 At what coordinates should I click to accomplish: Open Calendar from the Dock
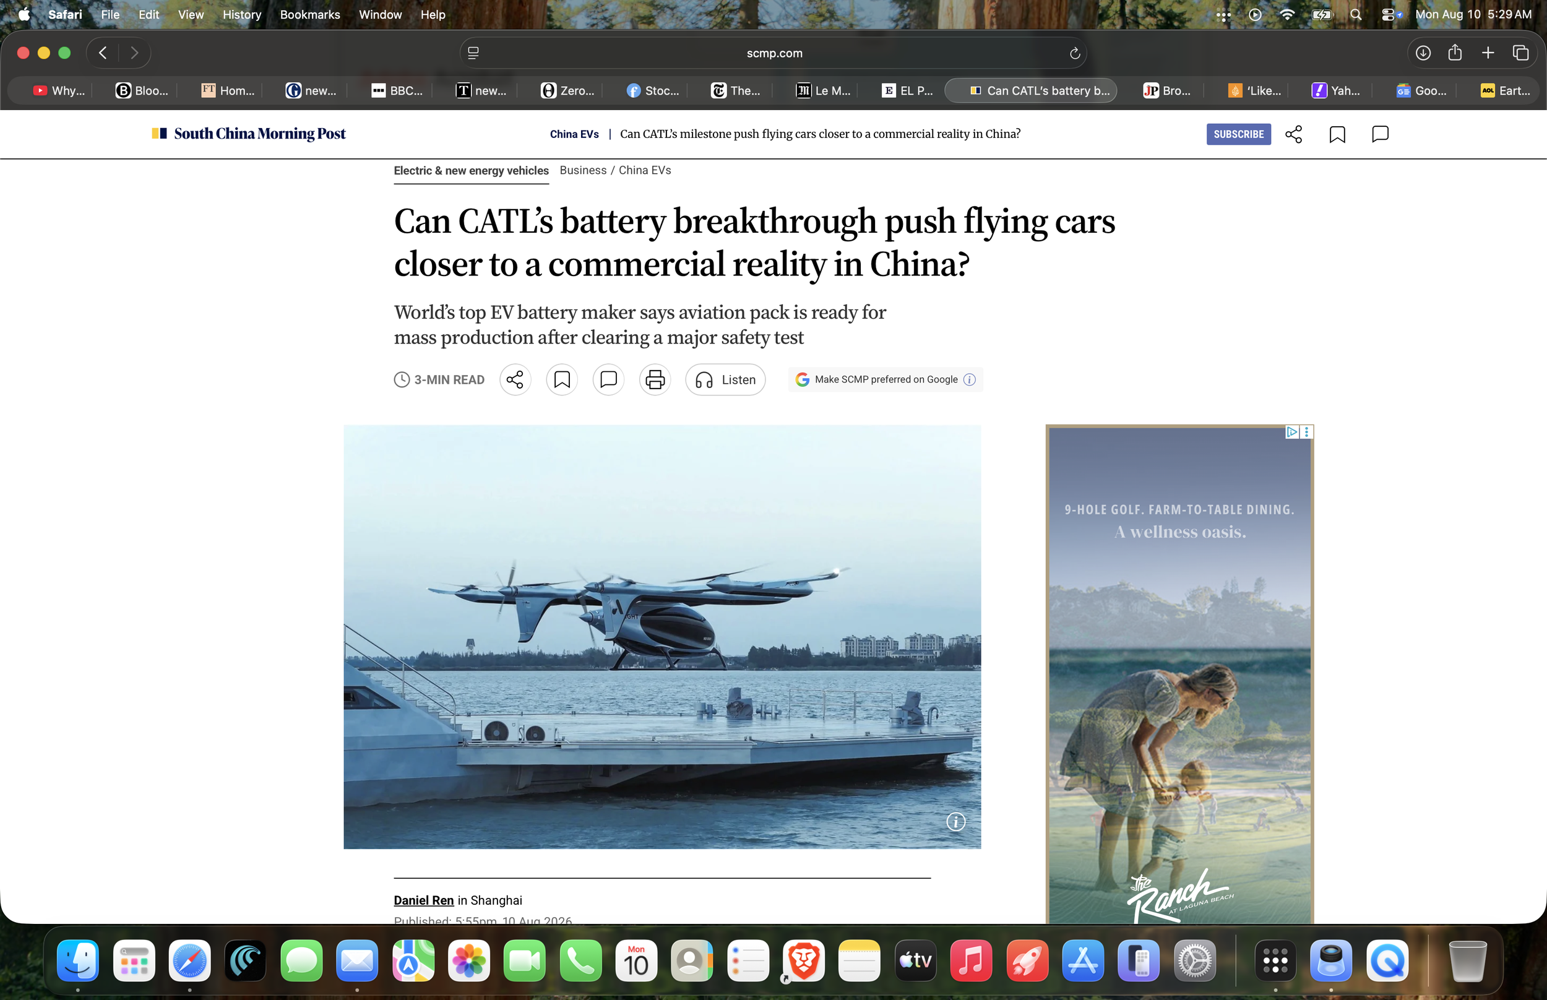(636, 960)
